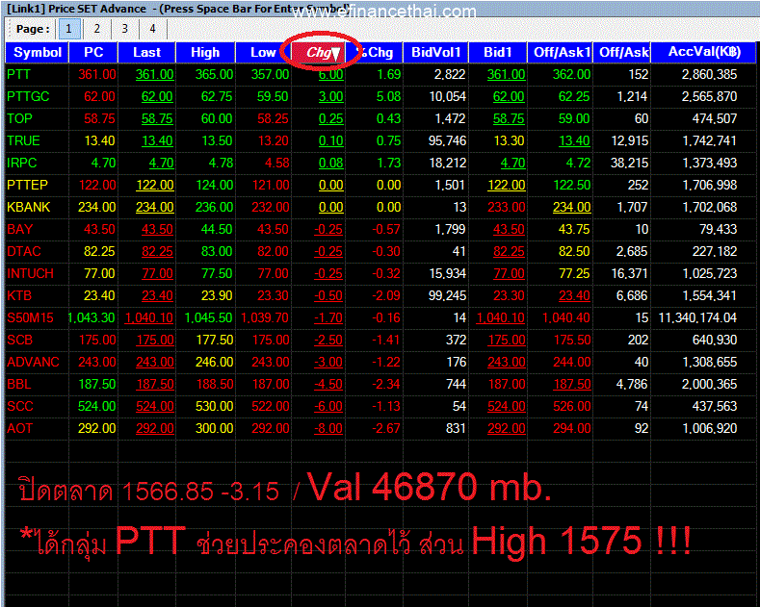Sort by the Low column header
This screenshot has width=760, height=607.
(263, 52)
